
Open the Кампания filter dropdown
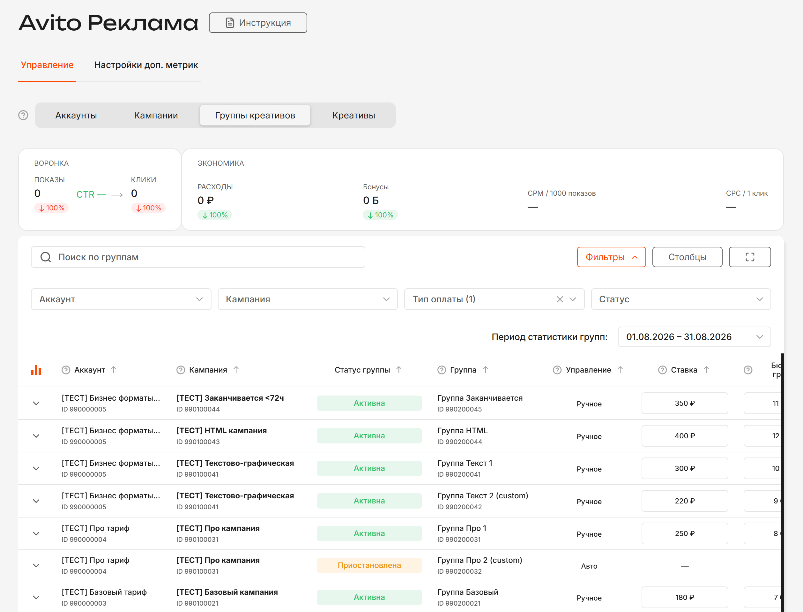pyautogui.click(x=308, y=299)
